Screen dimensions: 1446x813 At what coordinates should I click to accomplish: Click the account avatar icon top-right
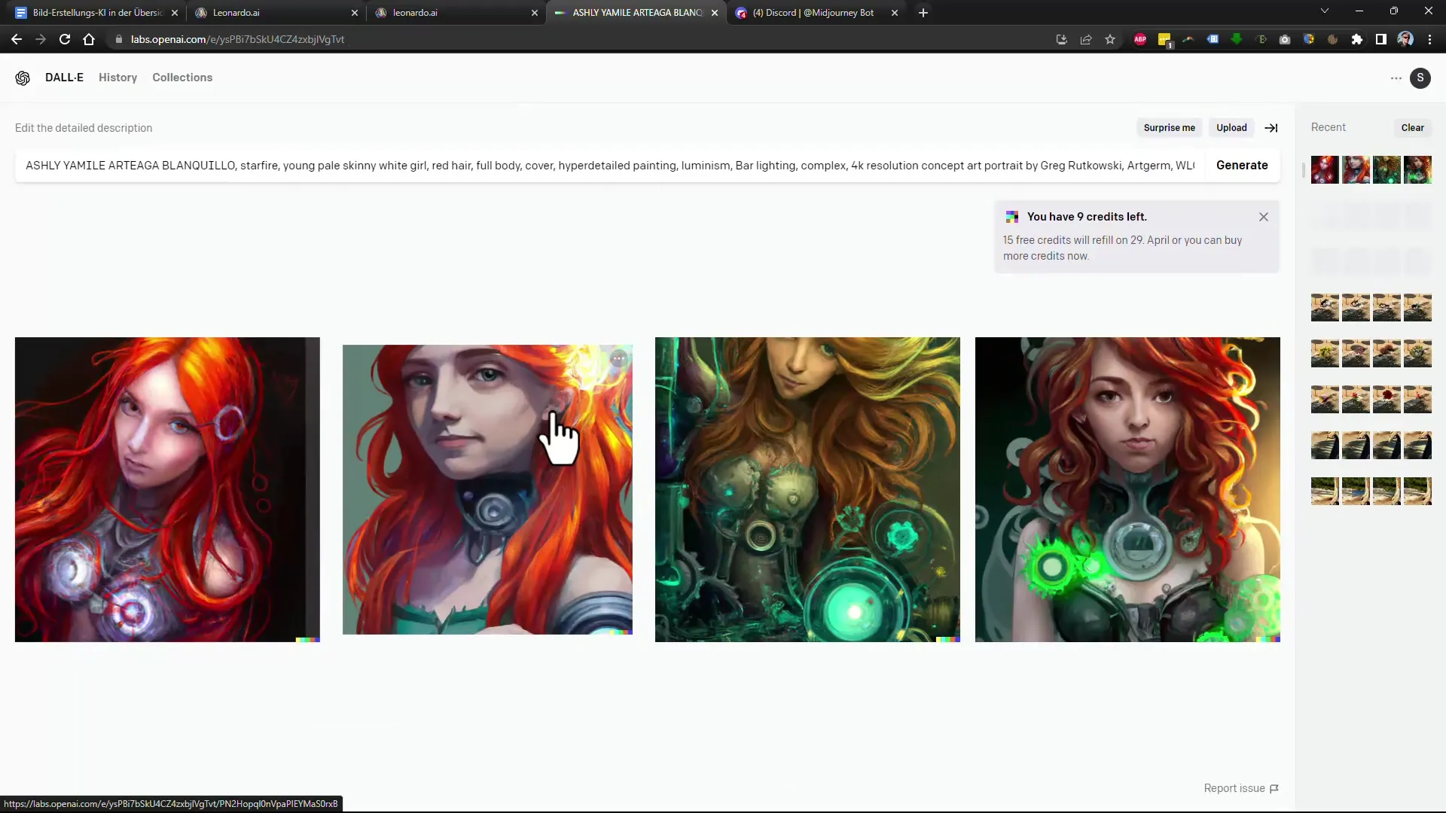[1420, 78]
